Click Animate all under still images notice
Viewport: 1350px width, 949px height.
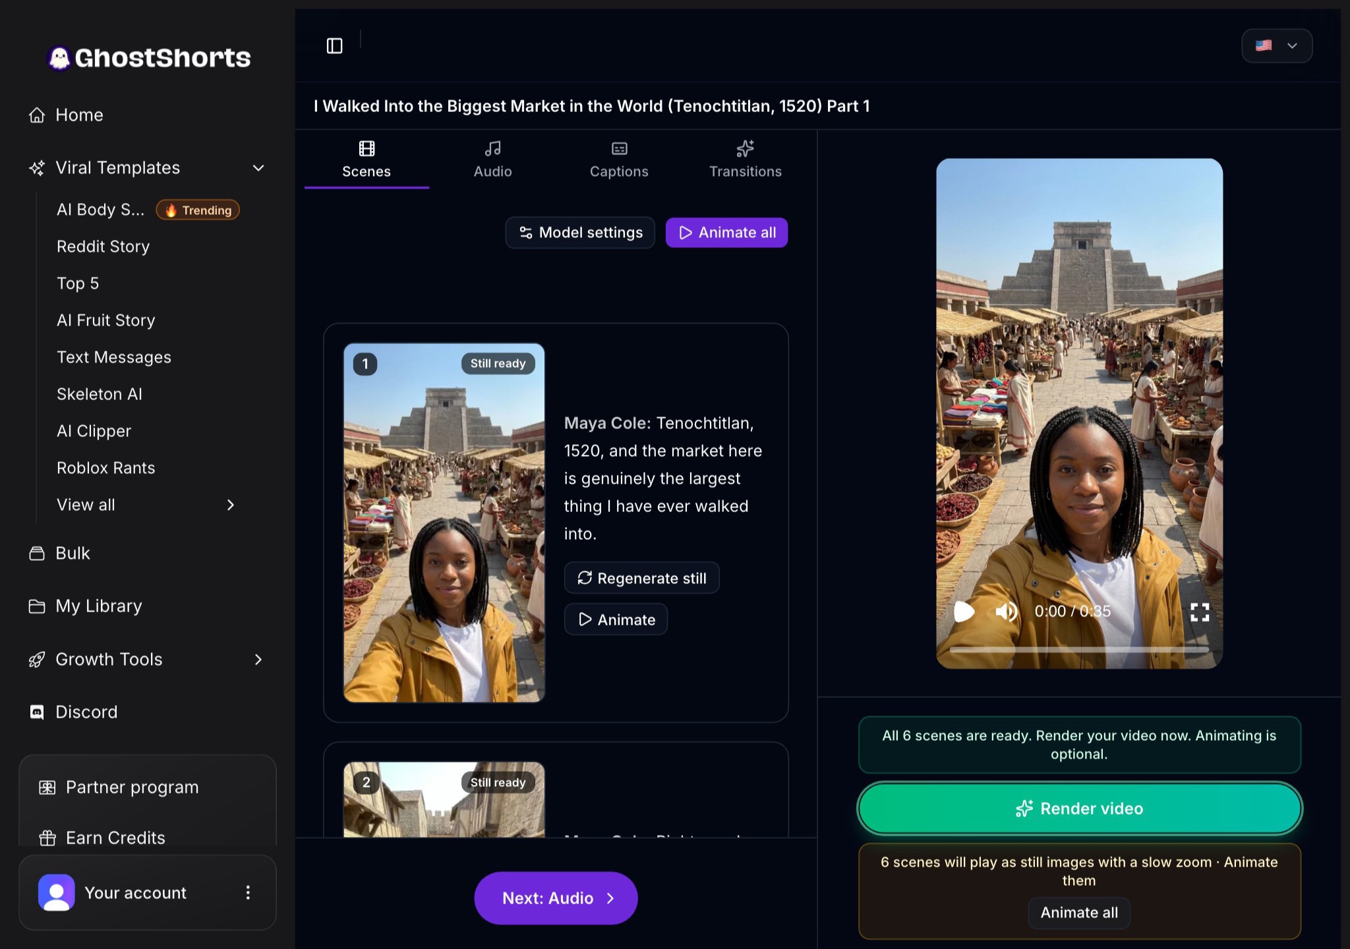point(1079,913)
